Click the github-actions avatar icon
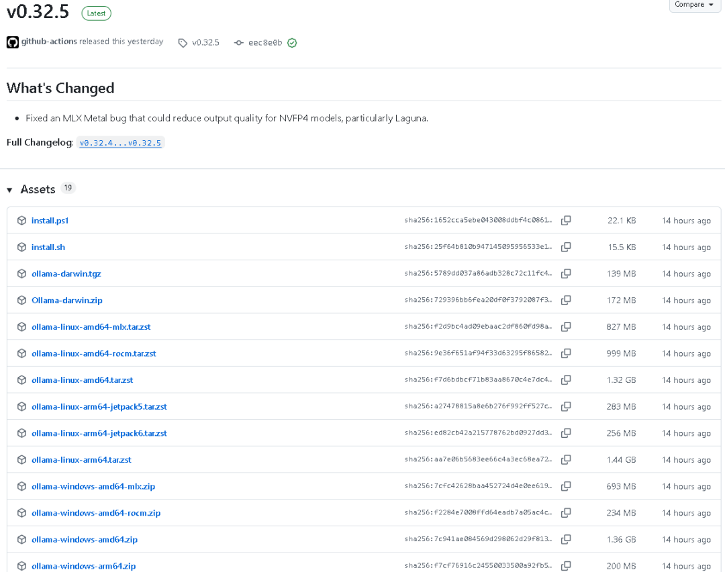The width and height of the screenshot is (725, 572). (13, 42)
